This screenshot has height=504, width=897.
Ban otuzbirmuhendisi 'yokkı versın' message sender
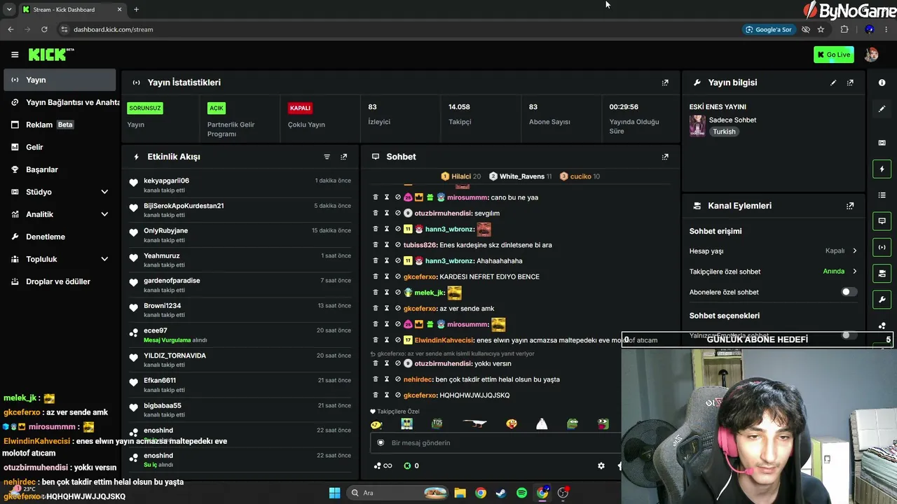tap(397, 363)
